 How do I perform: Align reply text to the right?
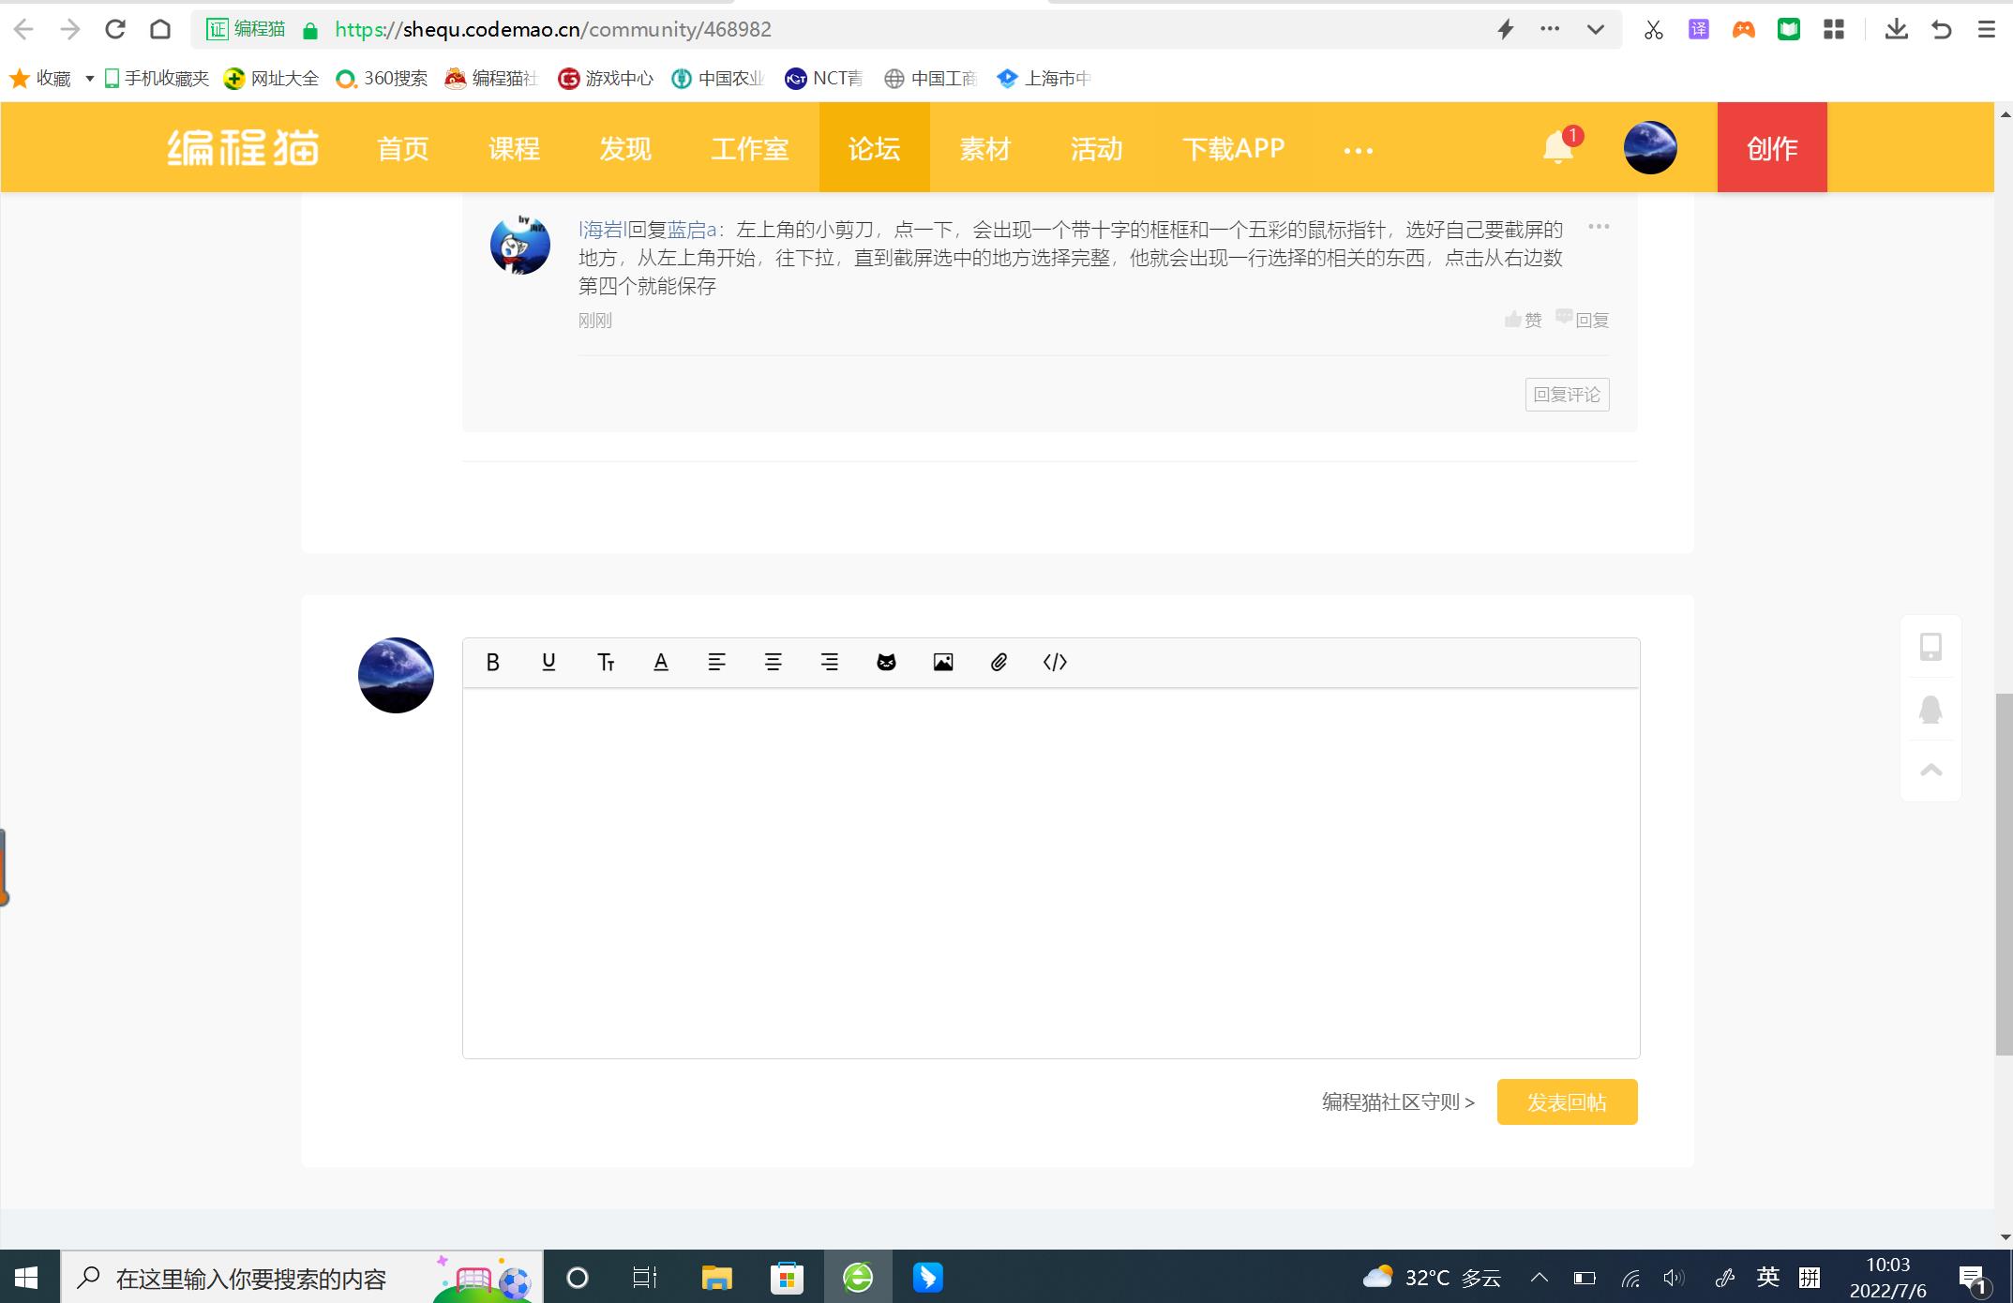(830, 663)
